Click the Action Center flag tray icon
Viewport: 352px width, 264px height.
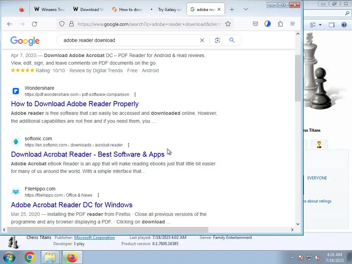coord(300,257)
